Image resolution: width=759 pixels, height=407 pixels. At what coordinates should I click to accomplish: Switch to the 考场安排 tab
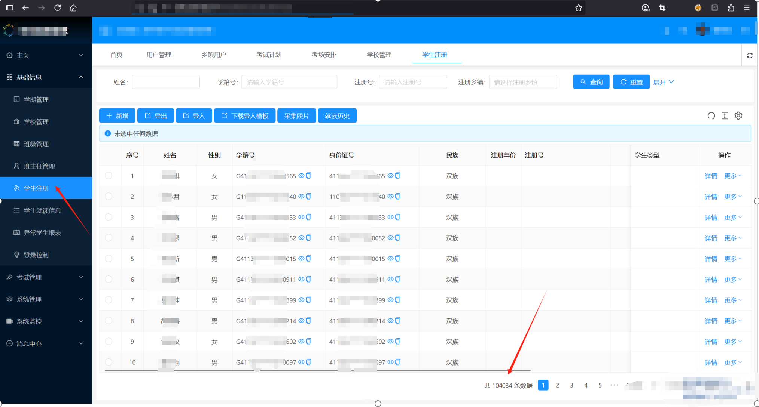click(x=324, y=55)
